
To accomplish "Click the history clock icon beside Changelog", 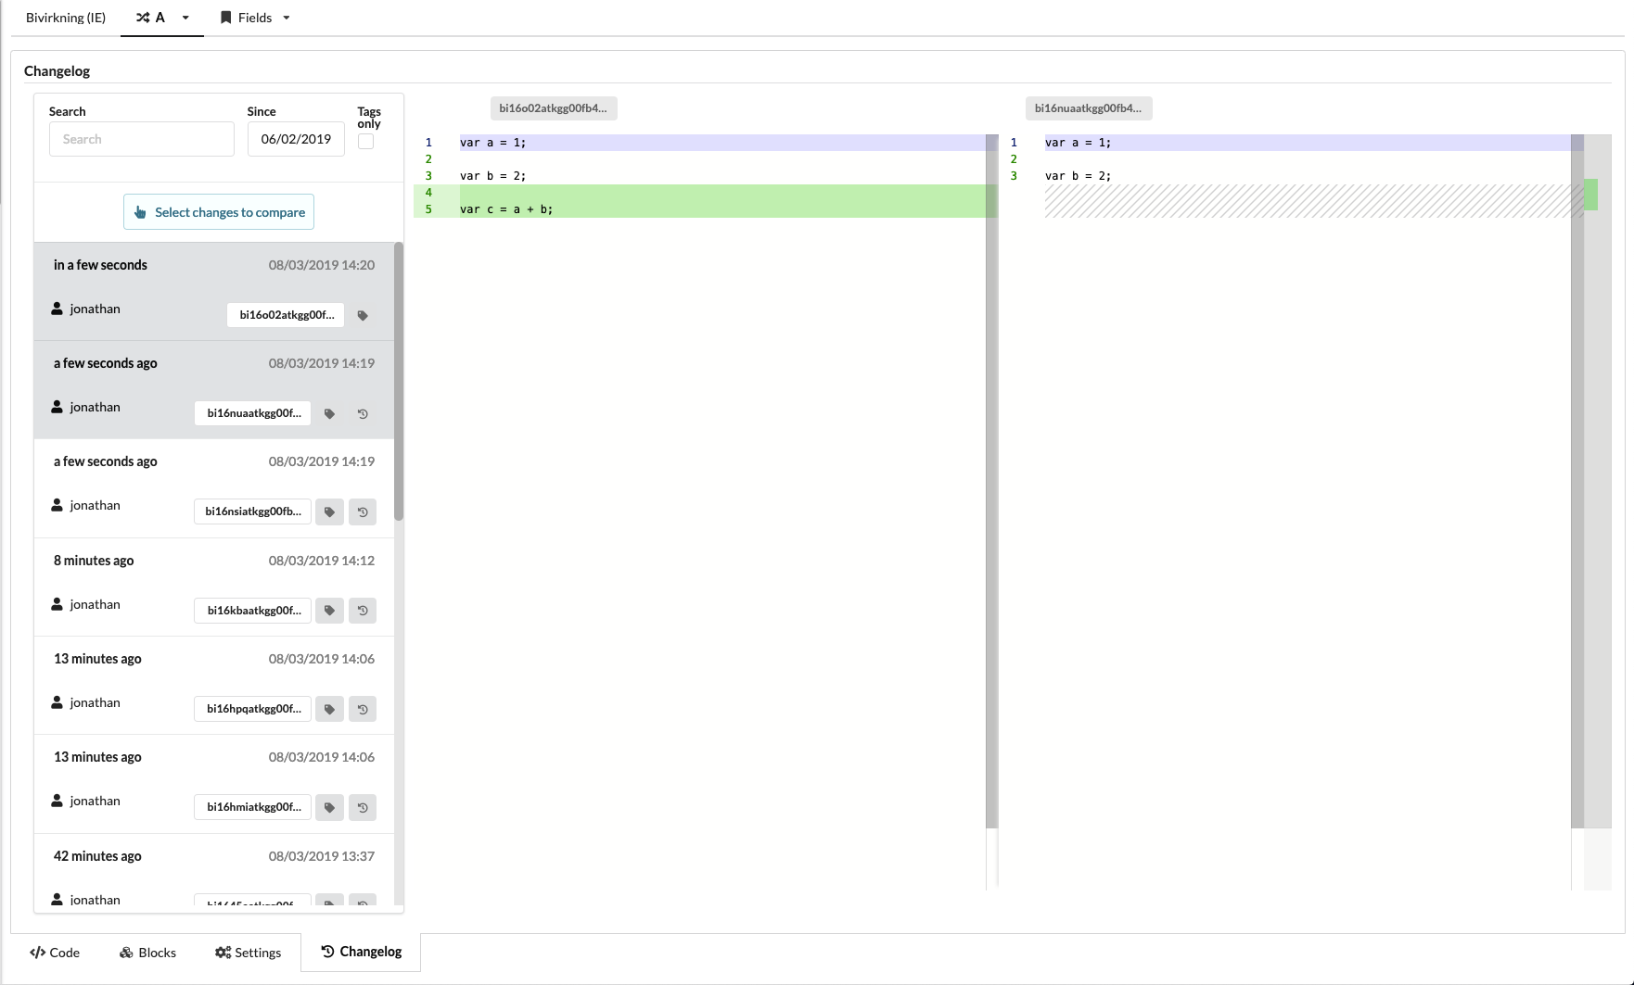I will (326, 952).
